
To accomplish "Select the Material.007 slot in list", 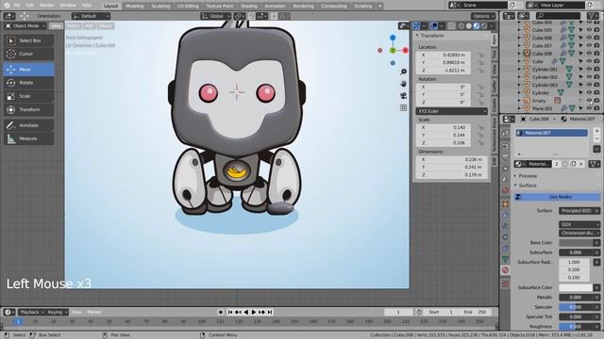I will click(551, 133).
